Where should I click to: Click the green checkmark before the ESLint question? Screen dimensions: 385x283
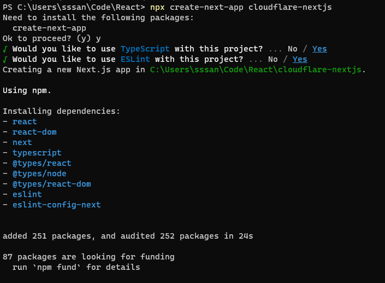point(5,59)
